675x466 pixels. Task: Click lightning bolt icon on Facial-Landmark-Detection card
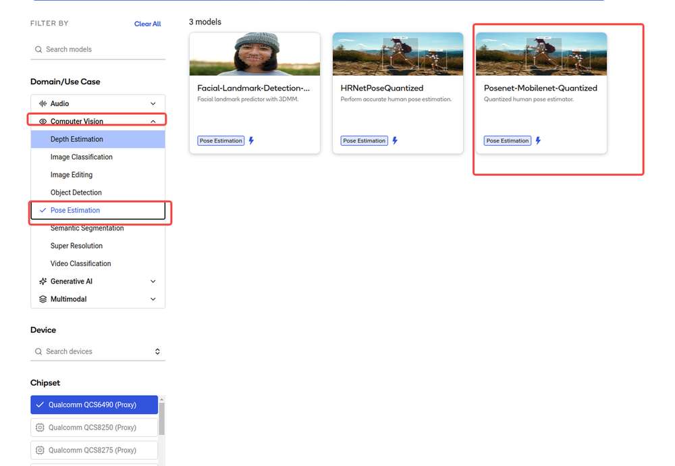[251, 140]
